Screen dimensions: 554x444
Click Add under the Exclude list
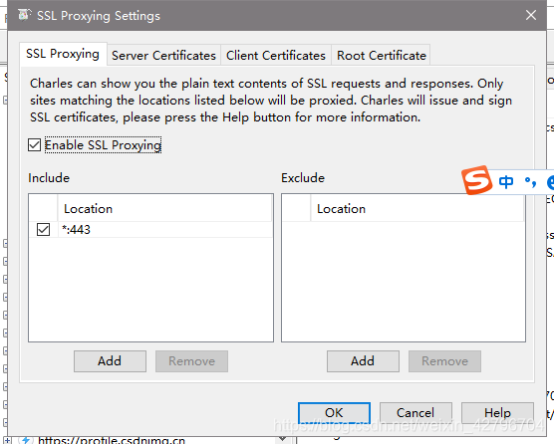(363, 361)
